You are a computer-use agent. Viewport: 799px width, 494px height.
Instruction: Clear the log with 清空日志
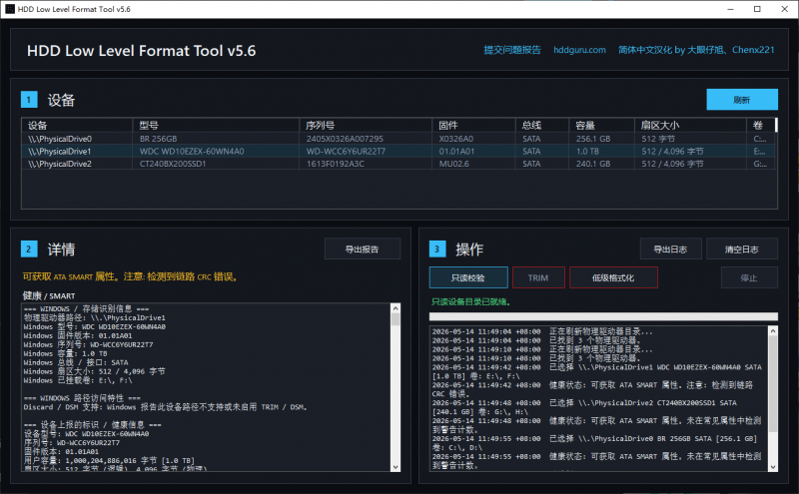[742, 249]
